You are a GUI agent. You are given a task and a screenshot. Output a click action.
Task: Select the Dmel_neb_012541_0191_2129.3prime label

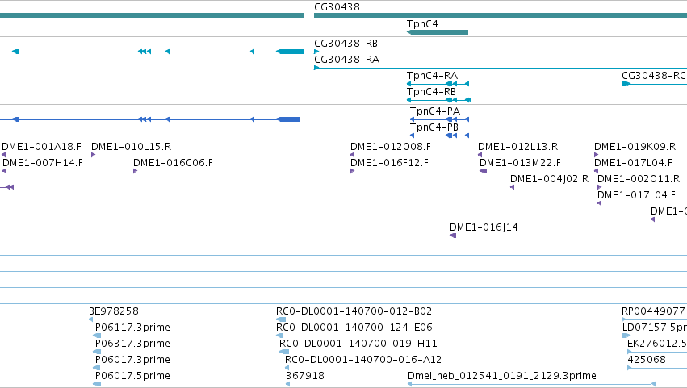(501, 376)
